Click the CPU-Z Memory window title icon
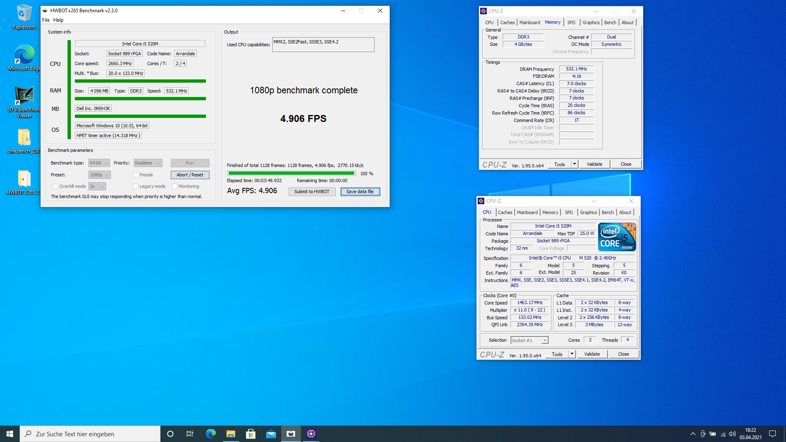The height and width of the screenshot is (442, 786). (483, 11)
